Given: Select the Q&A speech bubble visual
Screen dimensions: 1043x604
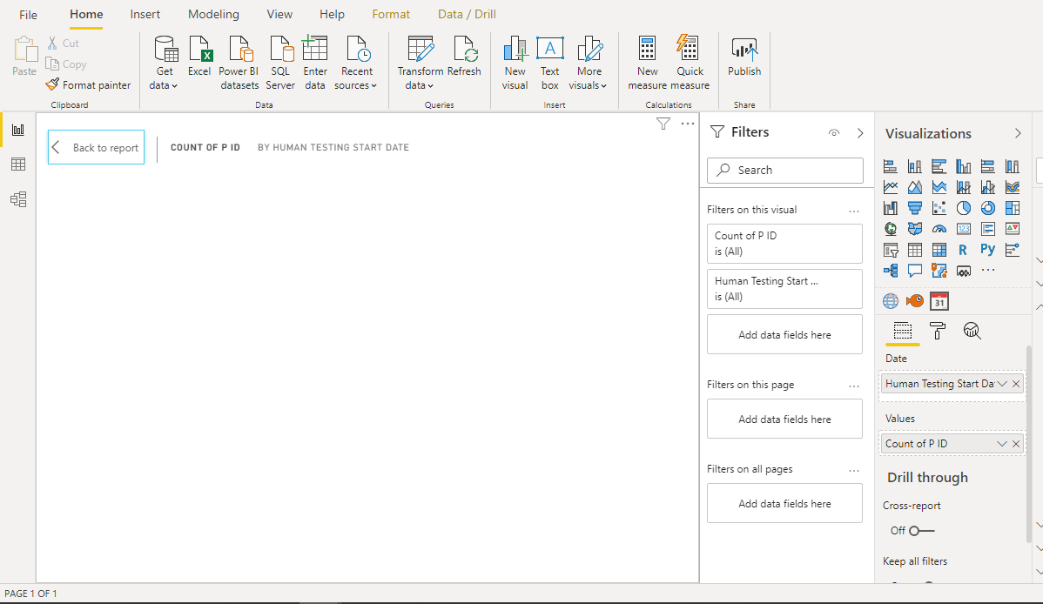Looking at the screenshot, I should coord(915,271).
